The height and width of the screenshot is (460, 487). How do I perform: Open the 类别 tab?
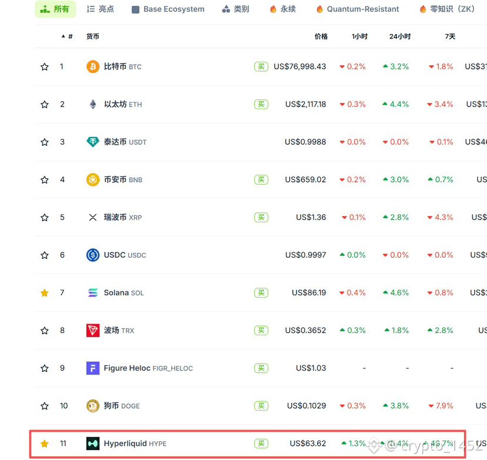click(x=236, y=9)
